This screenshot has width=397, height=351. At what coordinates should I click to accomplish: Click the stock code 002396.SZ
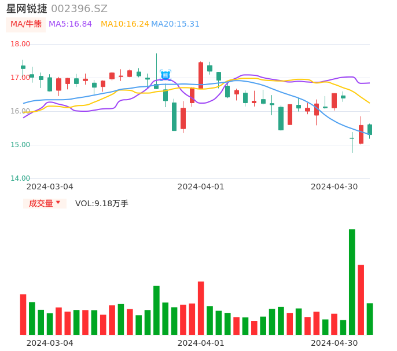click(79, 9)
